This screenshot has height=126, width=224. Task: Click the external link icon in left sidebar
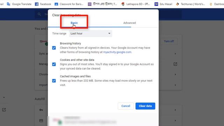4,110
